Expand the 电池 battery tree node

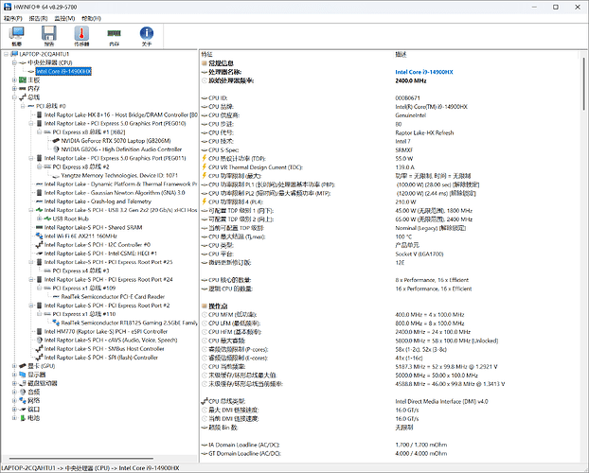[x=13, y=417]
